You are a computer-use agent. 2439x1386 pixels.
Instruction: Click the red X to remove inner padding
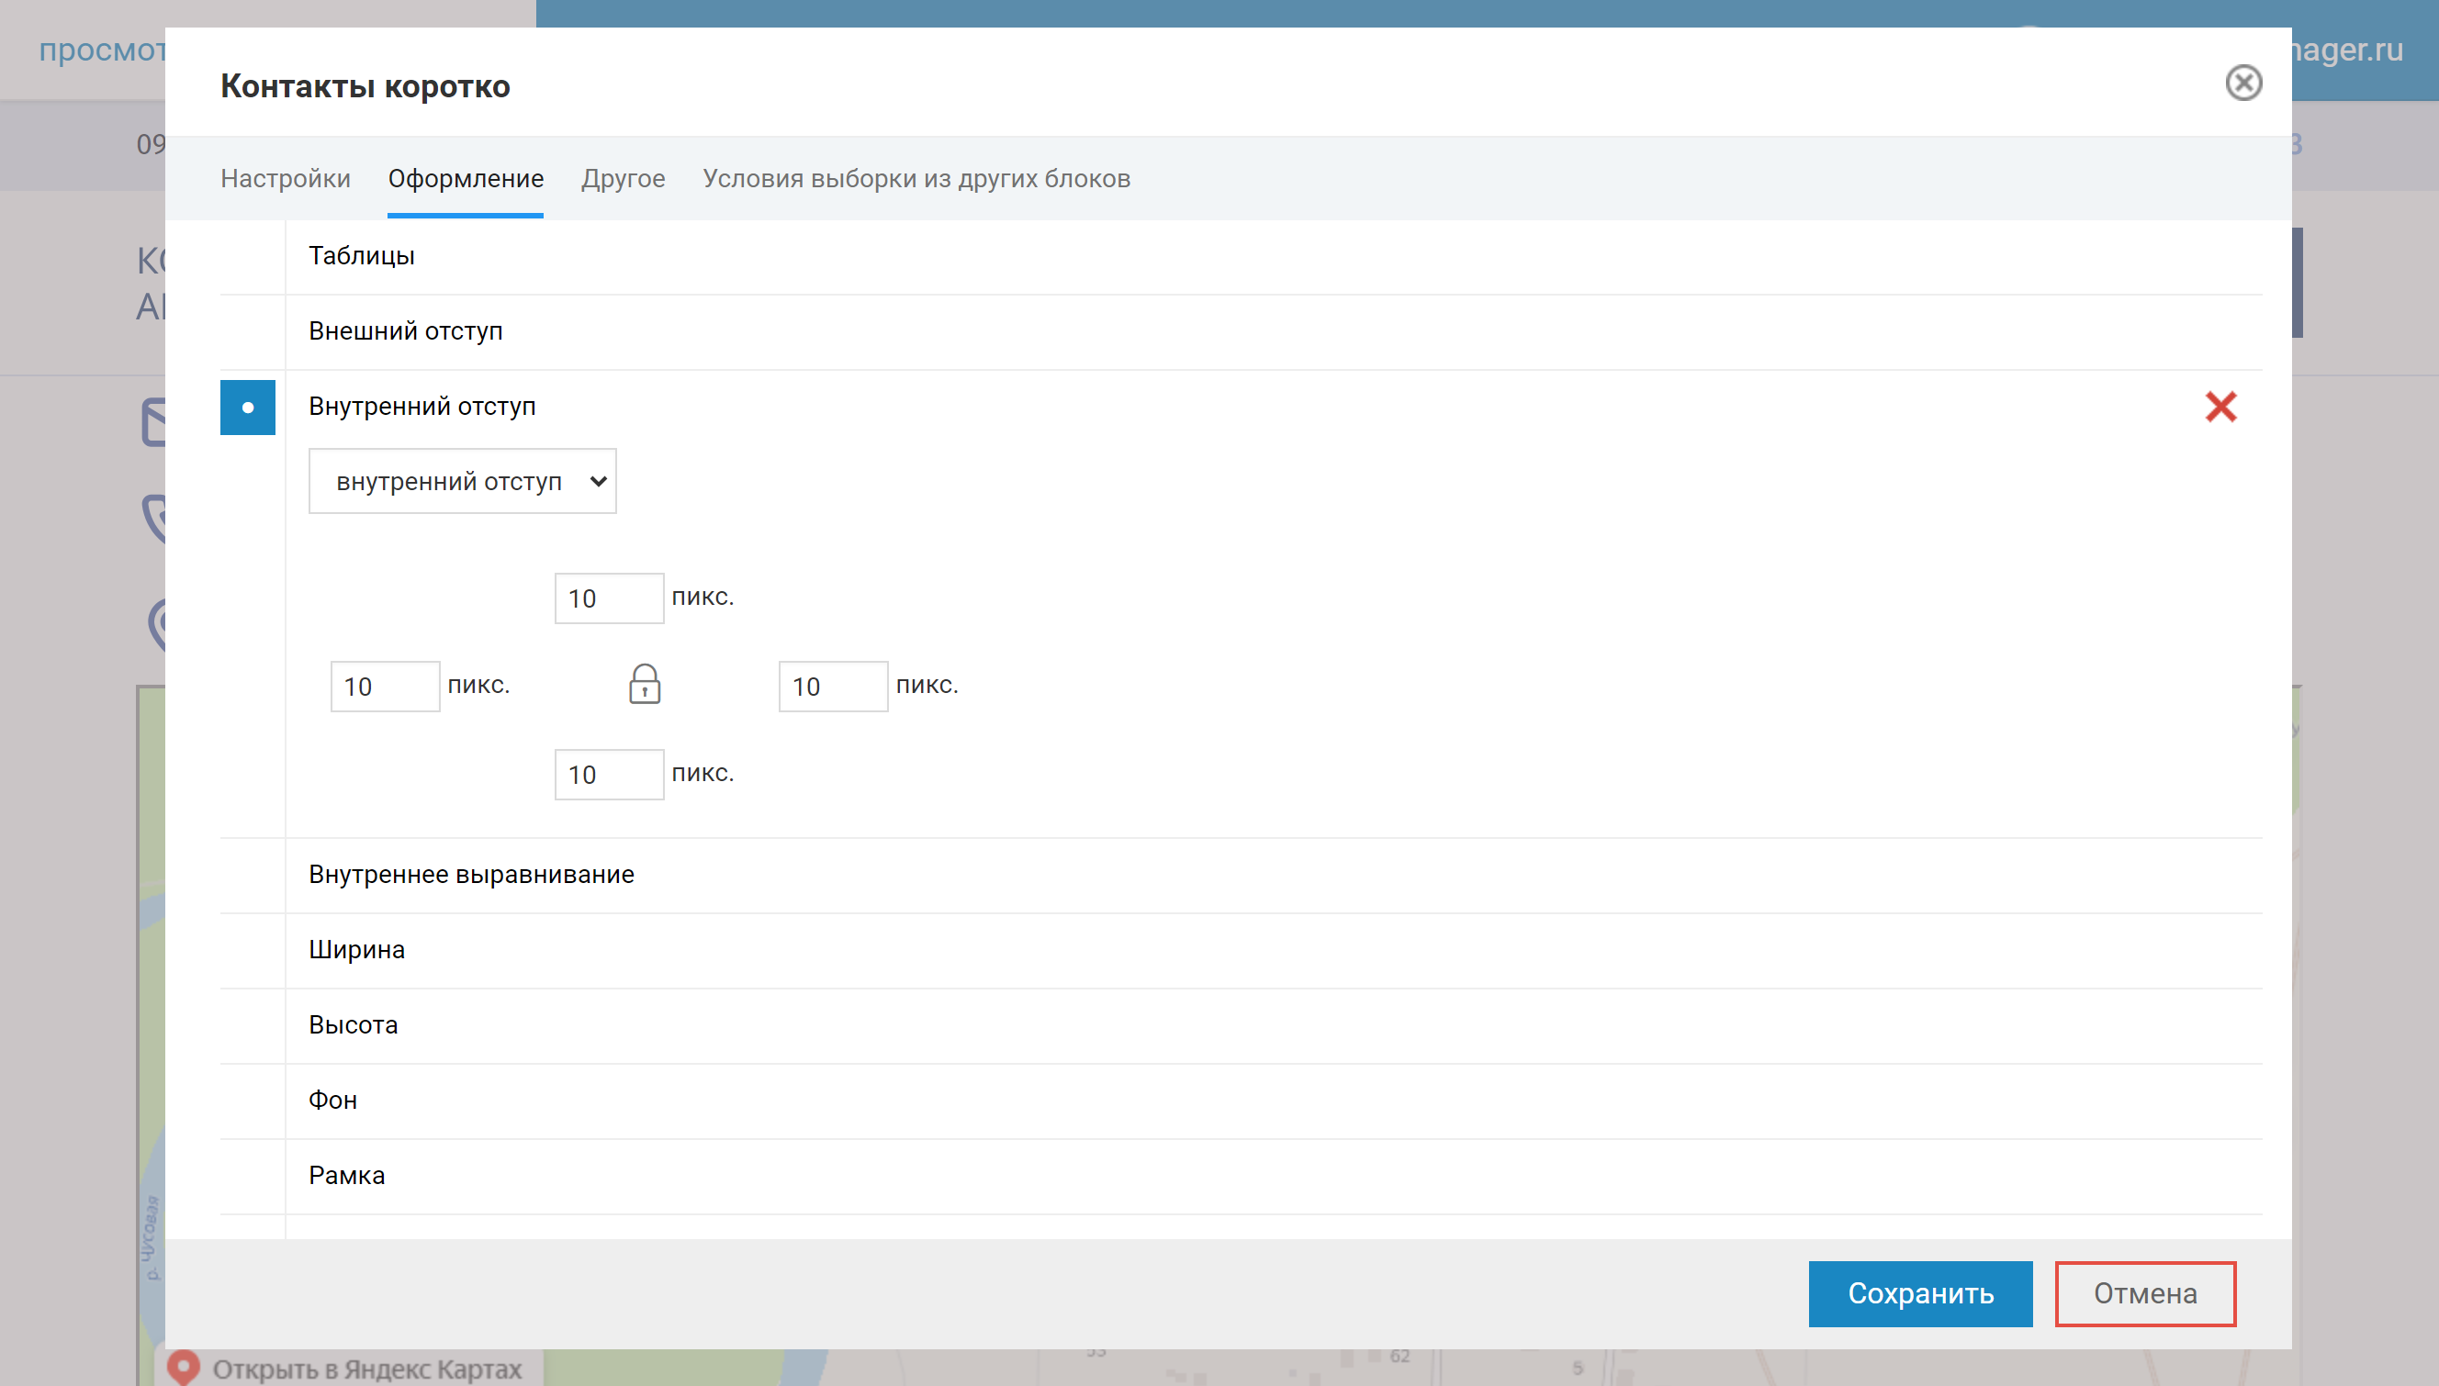pyautogui.click(x=2220, y=407)
